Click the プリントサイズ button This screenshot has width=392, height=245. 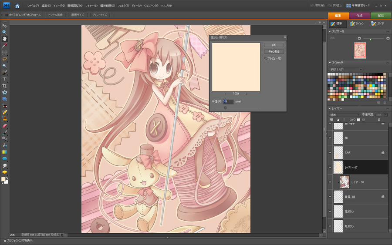pos(99,15)
